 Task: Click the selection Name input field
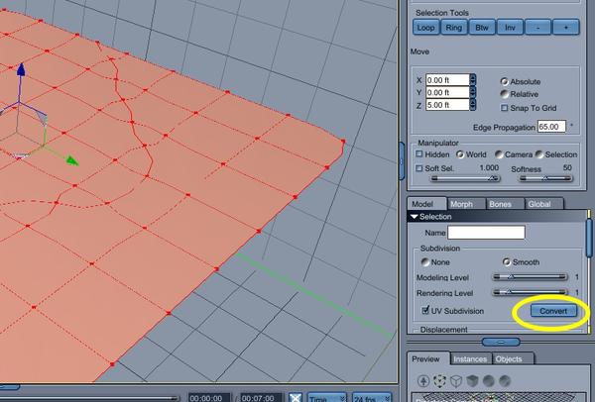[486, 233]
